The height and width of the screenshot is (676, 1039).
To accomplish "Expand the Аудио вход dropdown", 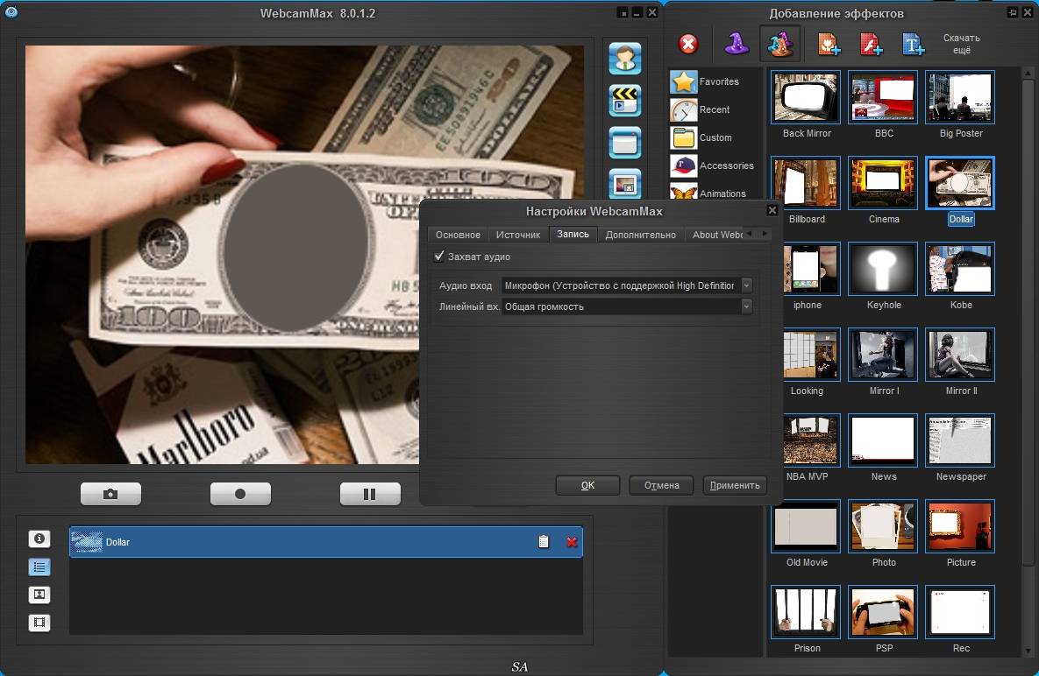I will click(746, 285).
